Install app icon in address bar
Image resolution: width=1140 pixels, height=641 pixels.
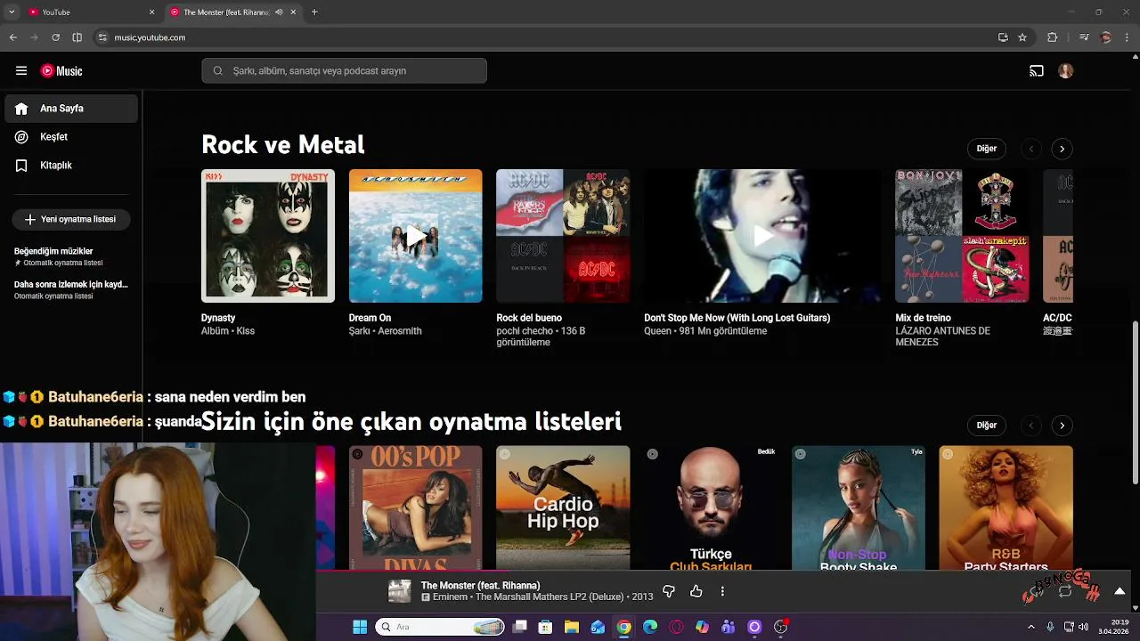click(x=1003, y=37)
